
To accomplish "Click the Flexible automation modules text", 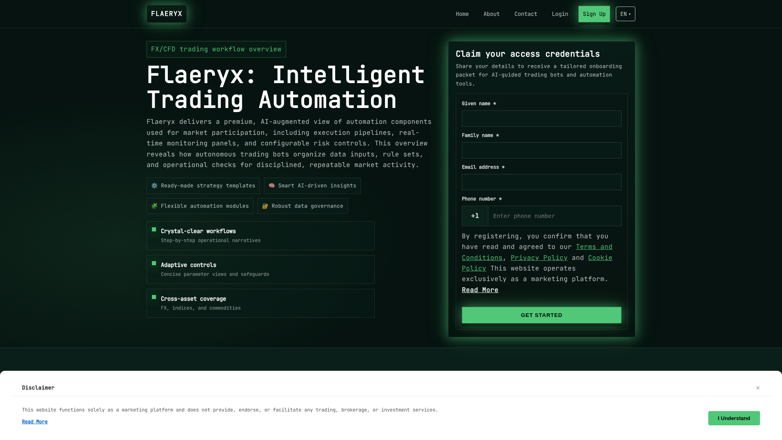I will (x=205, y=206).
